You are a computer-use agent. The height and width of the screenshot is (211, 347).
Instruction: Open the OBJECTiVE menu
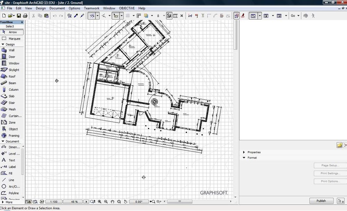[x=127, y=8]
